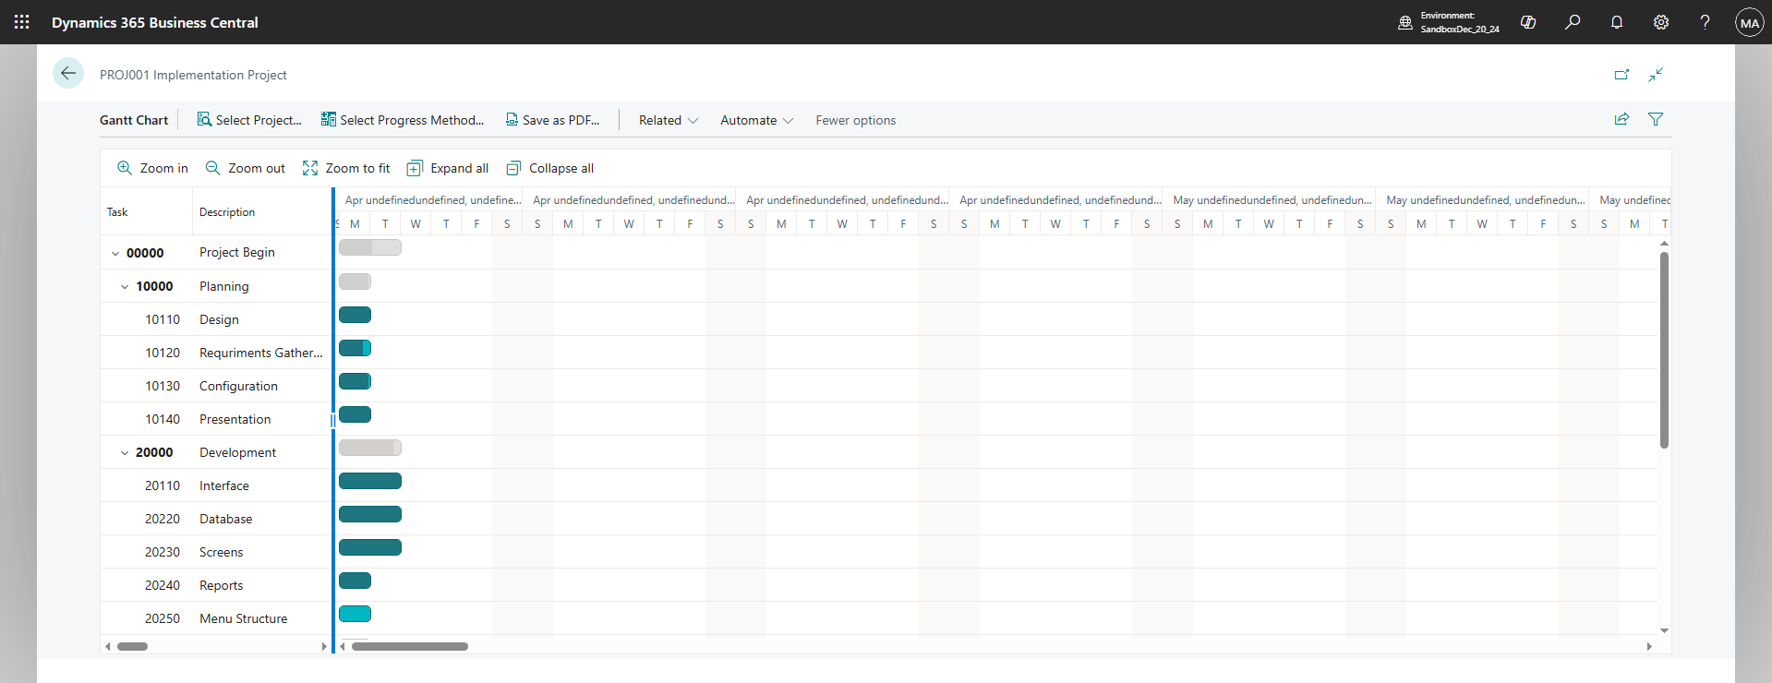This screenshot has width=1772, height=683.
Task: Open the app launcher waffle menu
Action: [22, 22]
